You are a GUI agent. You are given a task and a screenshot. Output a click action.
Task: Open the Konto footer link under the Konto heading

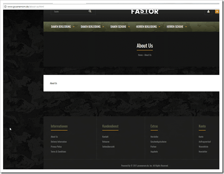(201, 137)
